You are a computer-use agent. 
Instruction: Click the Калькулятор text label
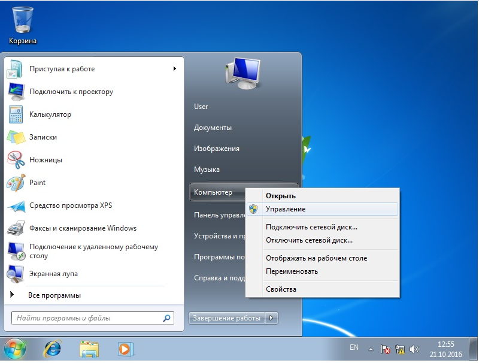pyautogui.click(x=50, y=114)
